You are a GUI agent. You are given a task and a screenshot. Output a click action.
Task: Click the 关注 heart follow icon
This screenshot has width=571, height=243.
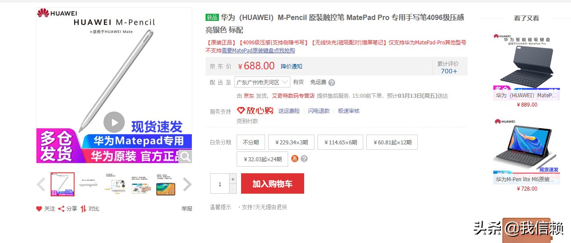pyautogui.click(x=39, y=209)
